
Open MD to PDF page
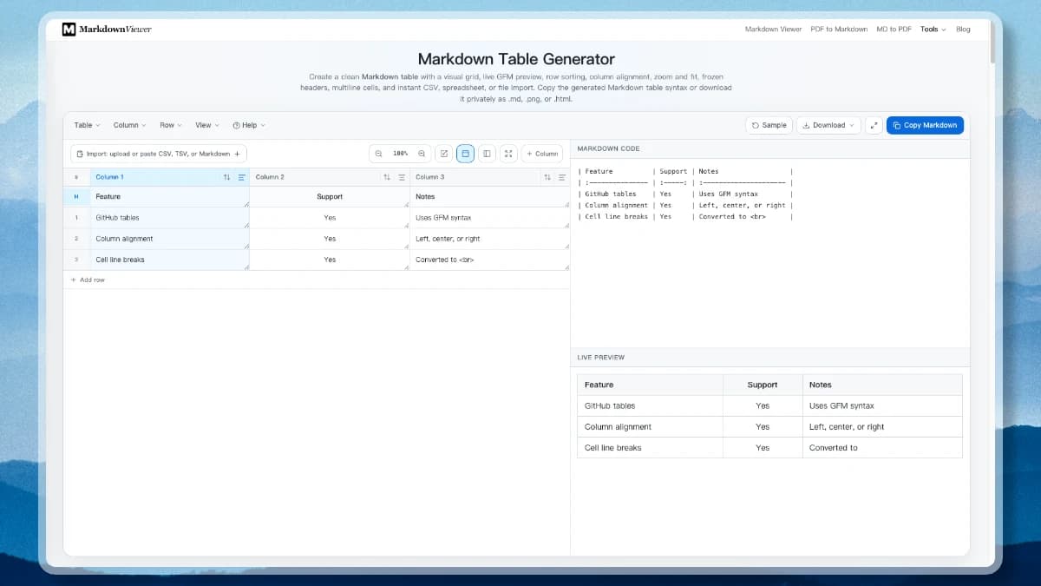[x=894, y=29]
